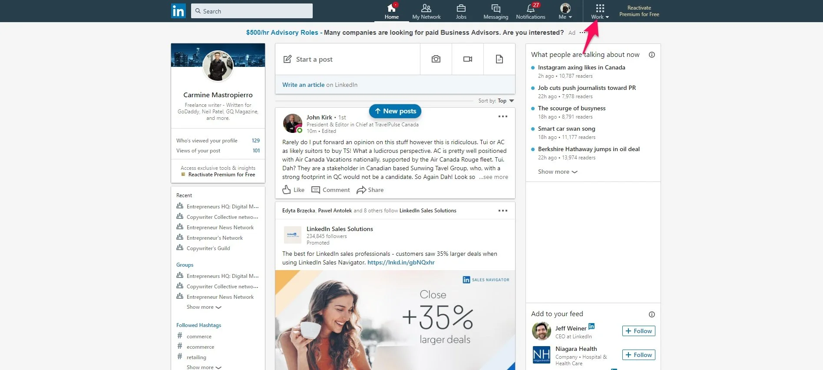Image resolution: width=823 pixels, height=370 pixels.
Task: Click the LinkedIn logo icon
Action: tap(178, 11)
